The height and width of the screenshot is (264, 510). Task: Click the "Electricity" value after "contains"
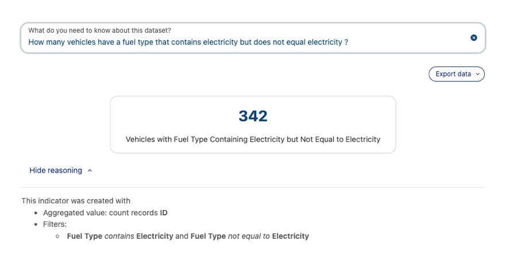(154, 236)
